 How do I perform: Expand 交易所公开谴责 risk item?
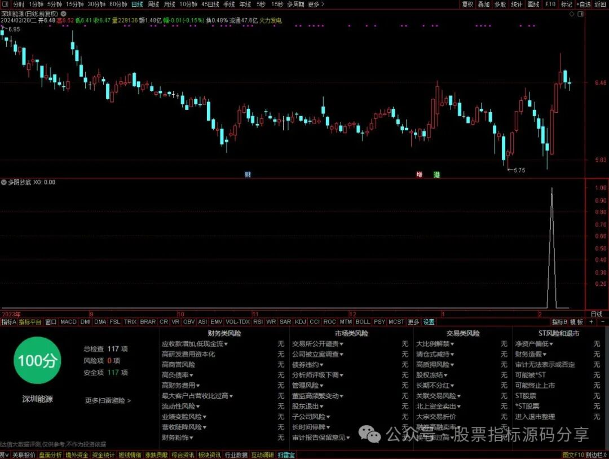pyautogui.click(x=317, y=343)
